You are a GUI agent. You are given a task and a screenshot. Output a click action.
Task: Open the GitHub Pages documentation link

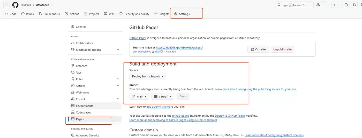tap(138, 38)
